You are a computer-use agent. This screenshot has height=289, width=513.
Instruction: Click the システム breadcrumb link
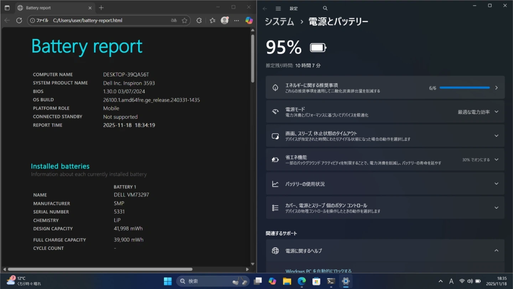click(279, 22)
